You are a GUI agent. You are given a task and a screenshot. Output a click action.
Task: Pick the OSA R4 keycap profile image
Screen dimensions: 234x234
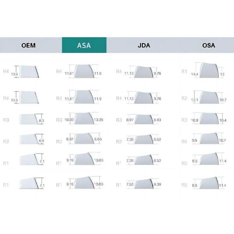(x=208, y=139)
